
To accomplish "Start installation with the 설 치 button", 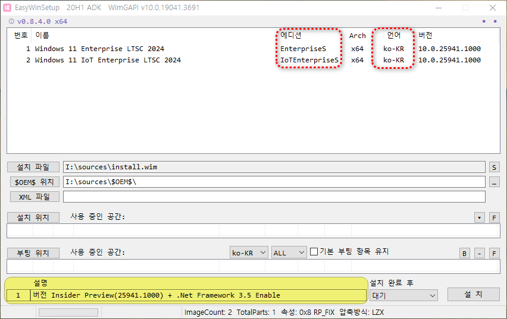I will pyautogui.click(x=473, y=295).
